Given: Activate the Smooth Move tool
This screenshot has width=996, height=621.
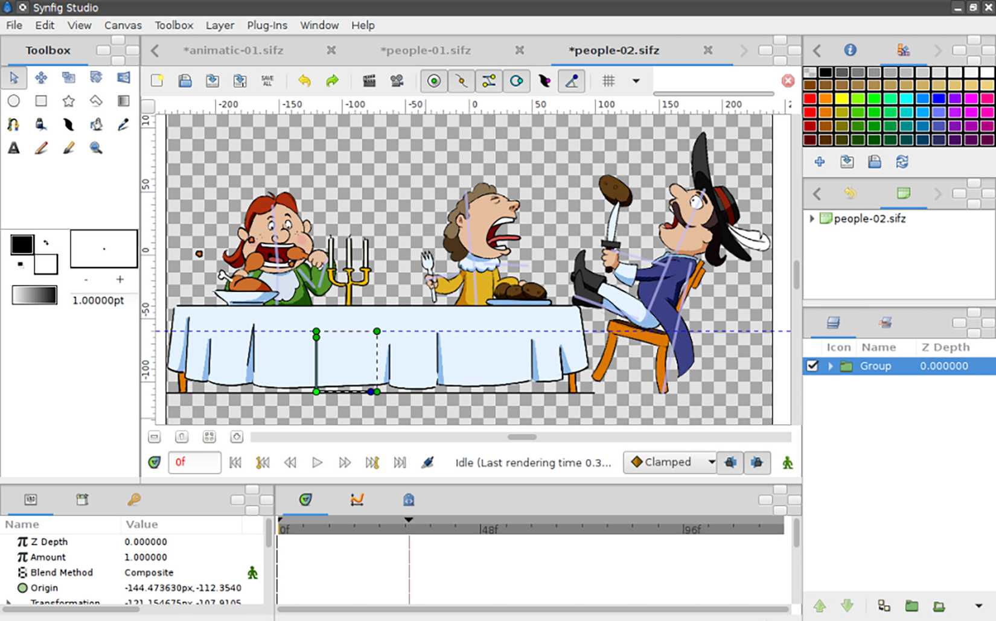Looking at the screenshot, I should click(40, 77).
